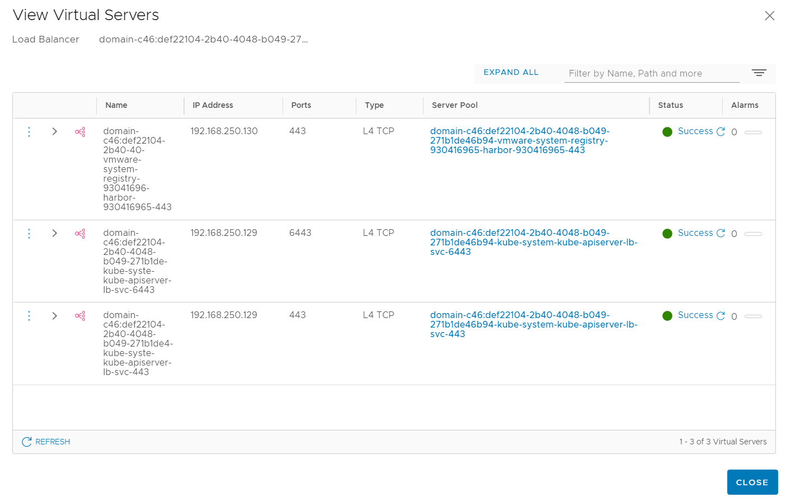
Task: Click the alarms bar in harbor-443 row
Action: click(x=753, y=132)
